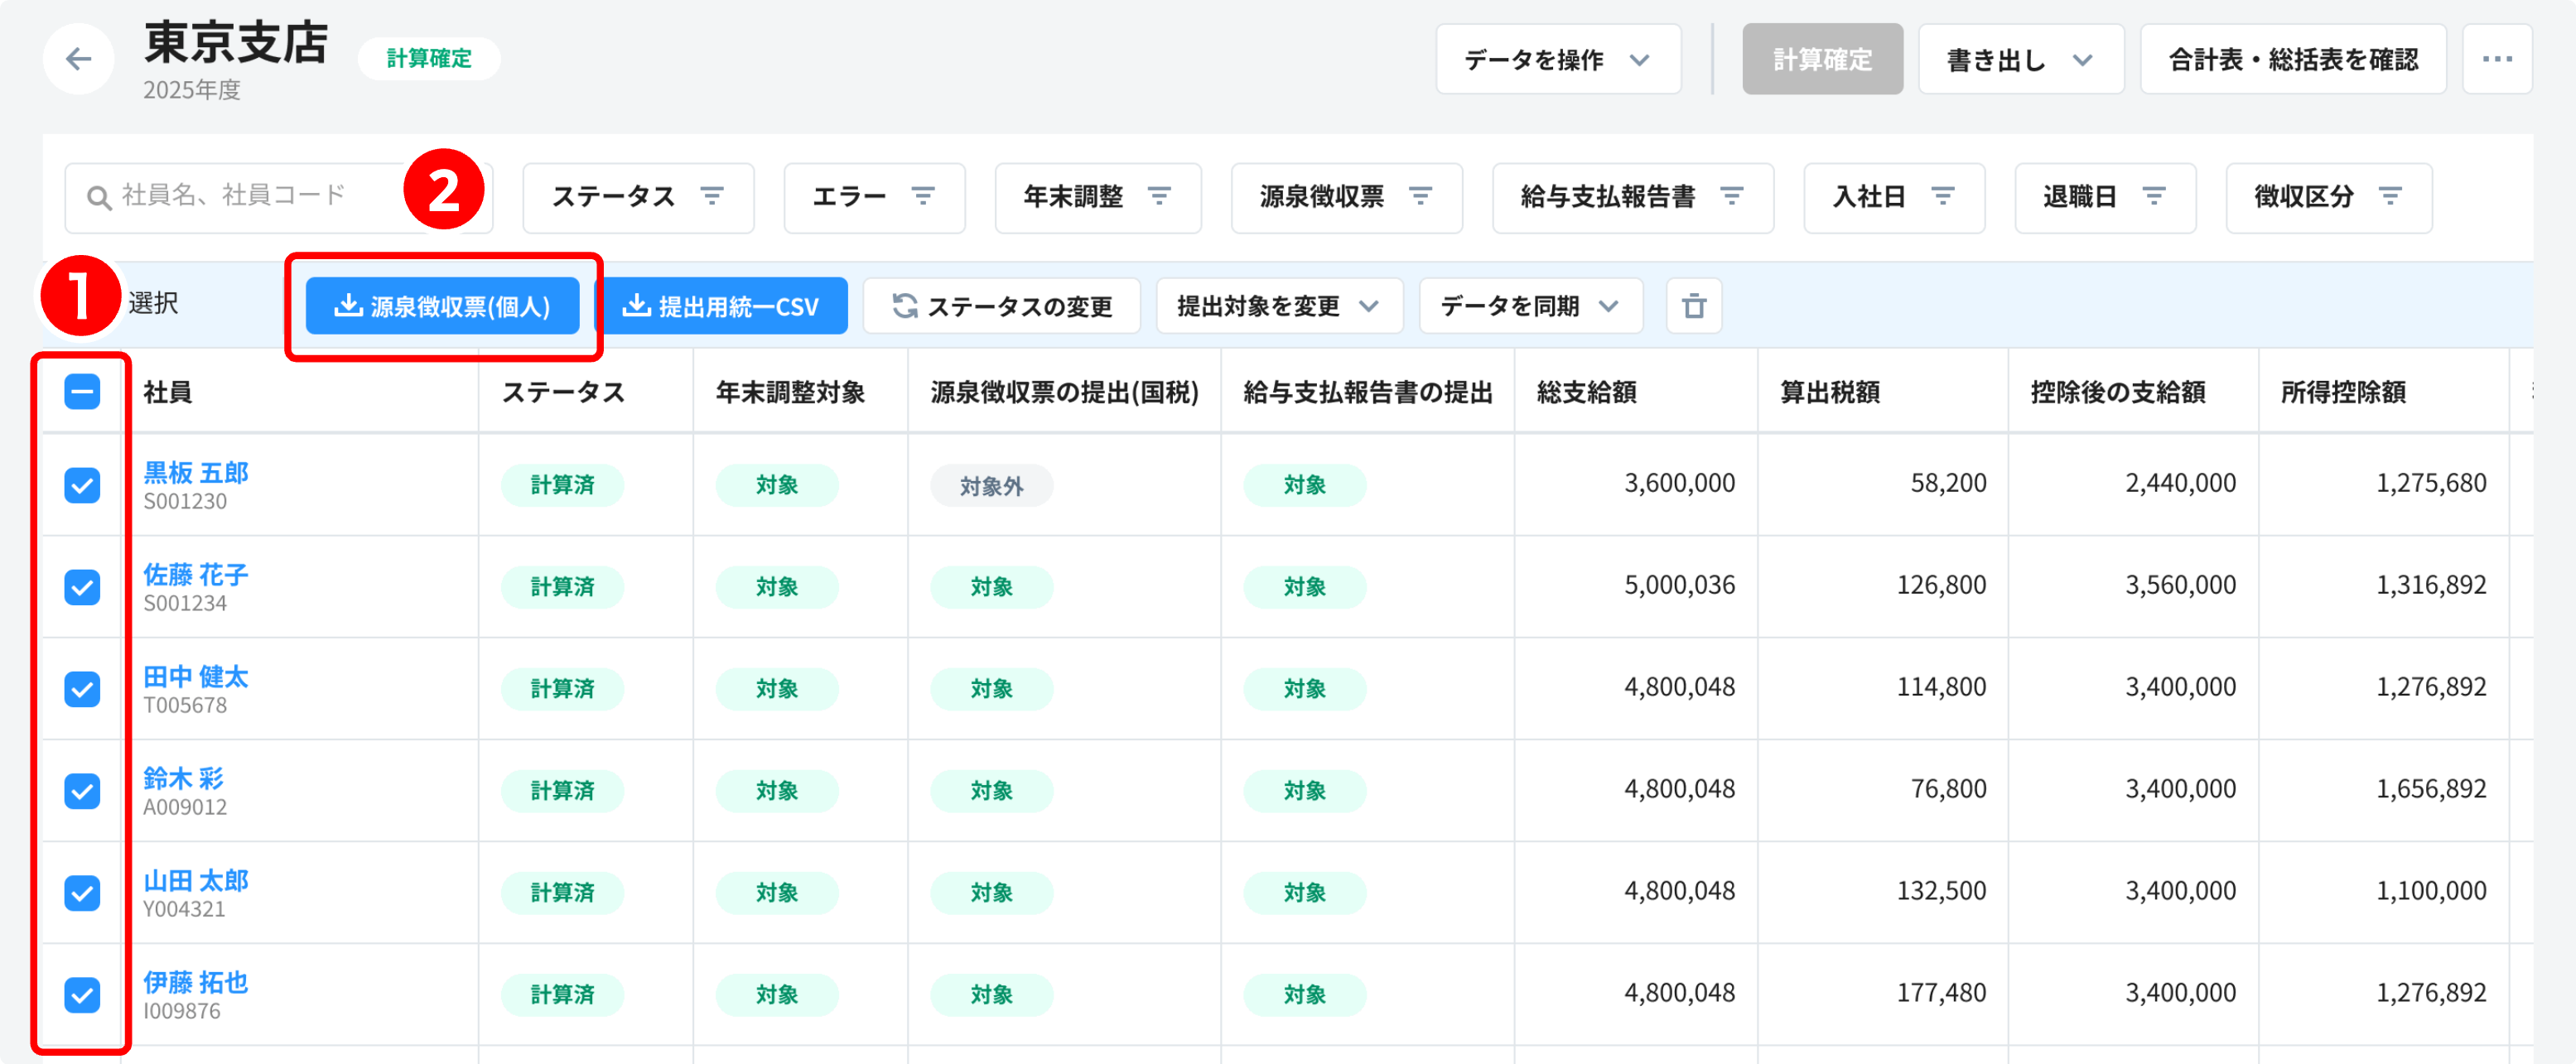Expand the データを操作 dropdown
The image size is (2576, 1064).
click(1557, 59)
